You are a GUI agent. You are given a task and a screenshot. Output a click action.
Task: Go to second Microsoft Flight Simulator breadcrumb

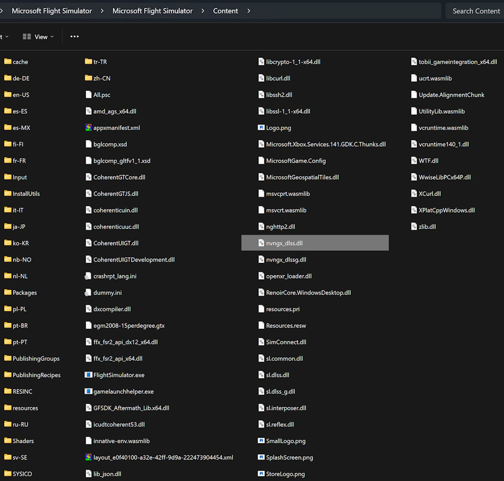pyautogui.click(x=152, y=11)
